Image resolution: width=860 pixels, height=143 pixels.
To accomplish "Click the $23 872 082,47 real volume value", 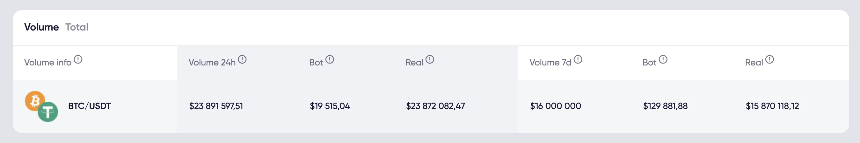I will (435, 106).
